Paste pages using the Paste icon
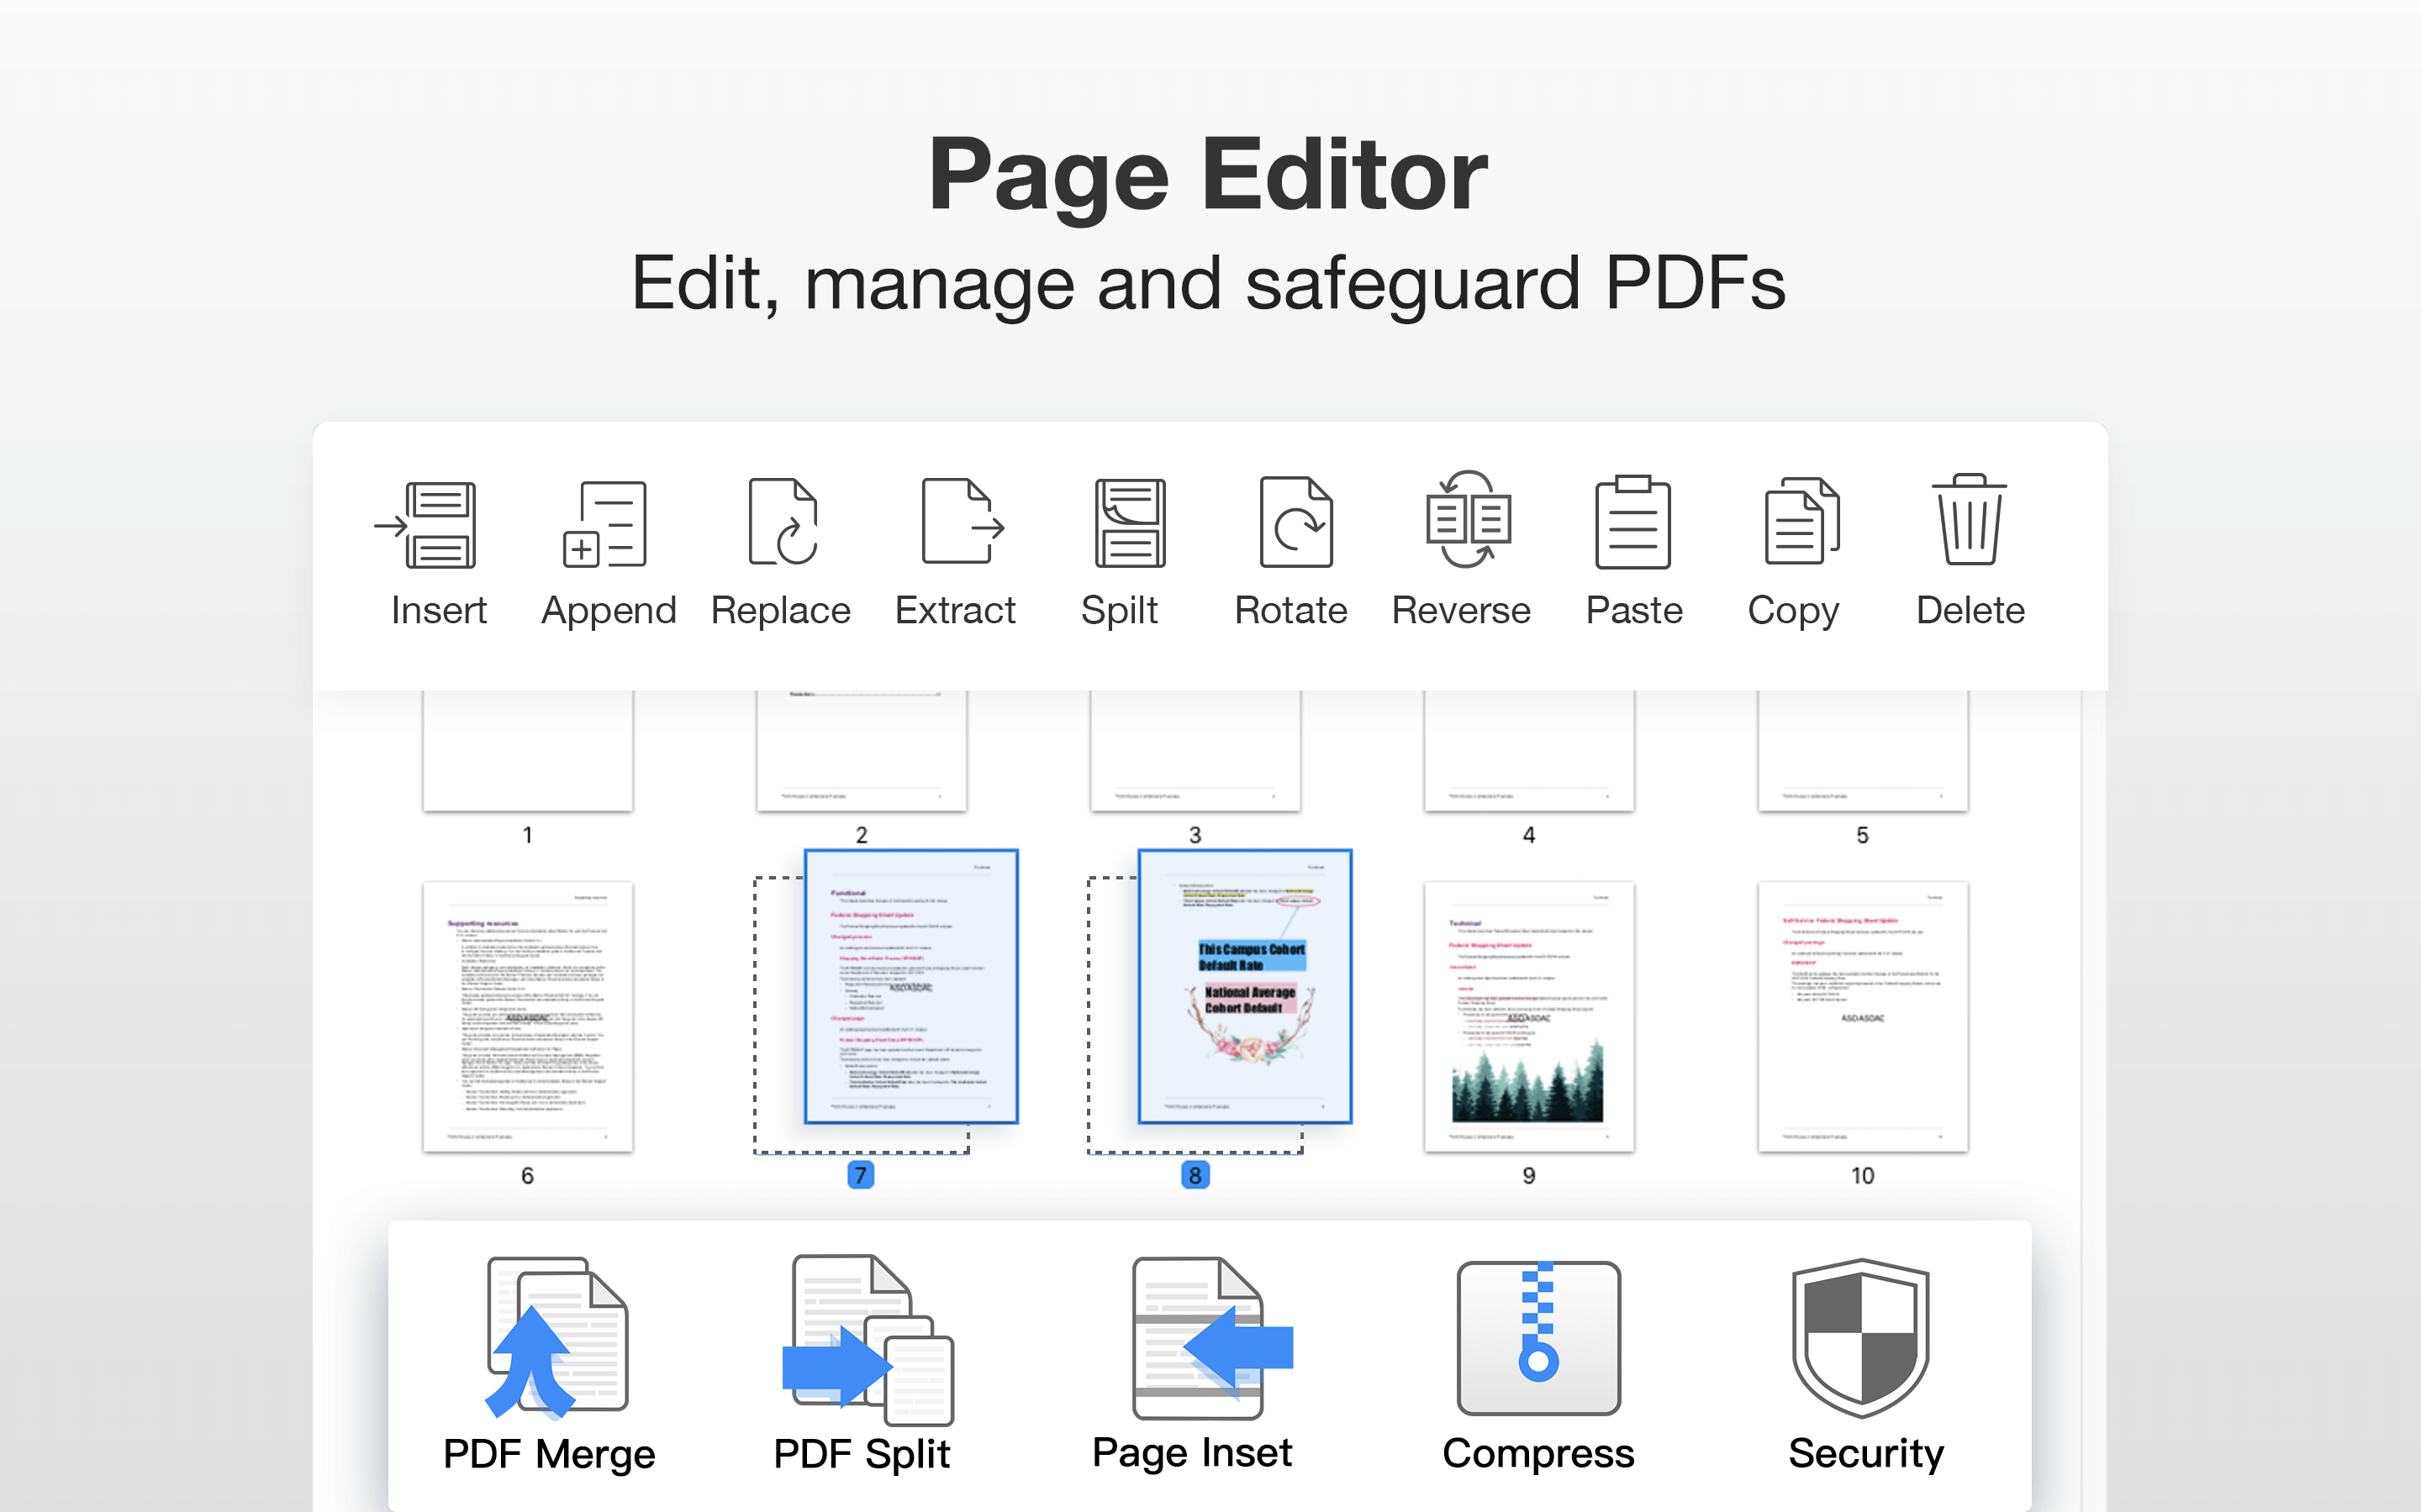Image resolution: width=2421 pixels, height=1512 pixels. (x=1632, y=523)
